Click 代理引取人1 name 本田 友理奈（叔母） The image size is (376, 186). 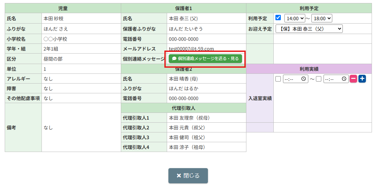(x=189, y=118)
